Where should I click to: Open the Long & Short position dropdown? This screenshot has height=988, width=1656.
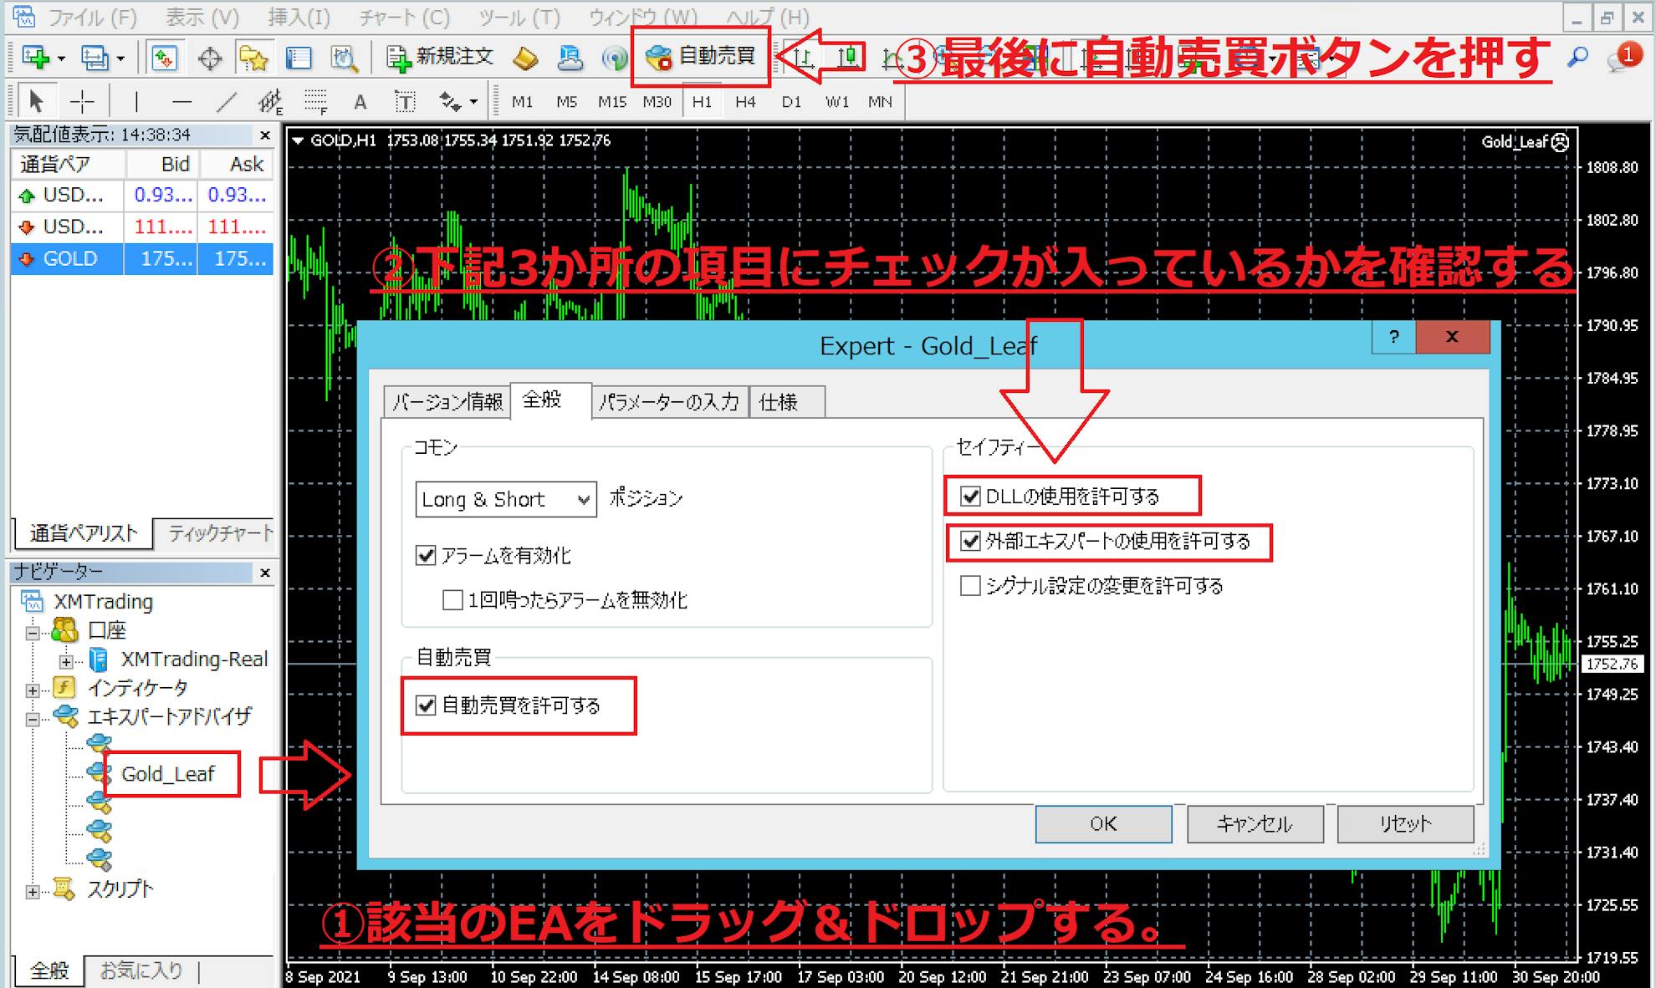point(506,499)
